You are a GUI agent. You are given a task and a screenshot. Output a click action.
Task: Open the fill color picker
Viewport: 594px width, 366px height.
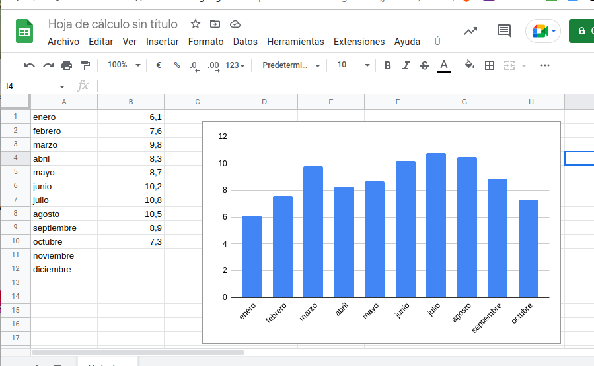coord(470,65)
